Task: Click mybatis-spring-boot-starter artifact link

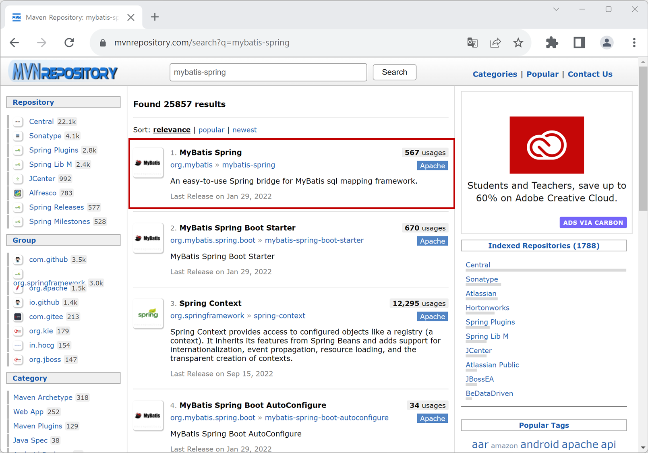Action: 314,240
